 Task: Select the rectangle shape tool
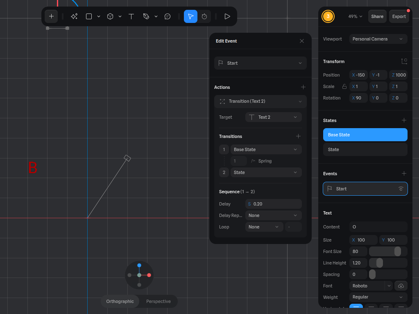[x=89, y=16]
